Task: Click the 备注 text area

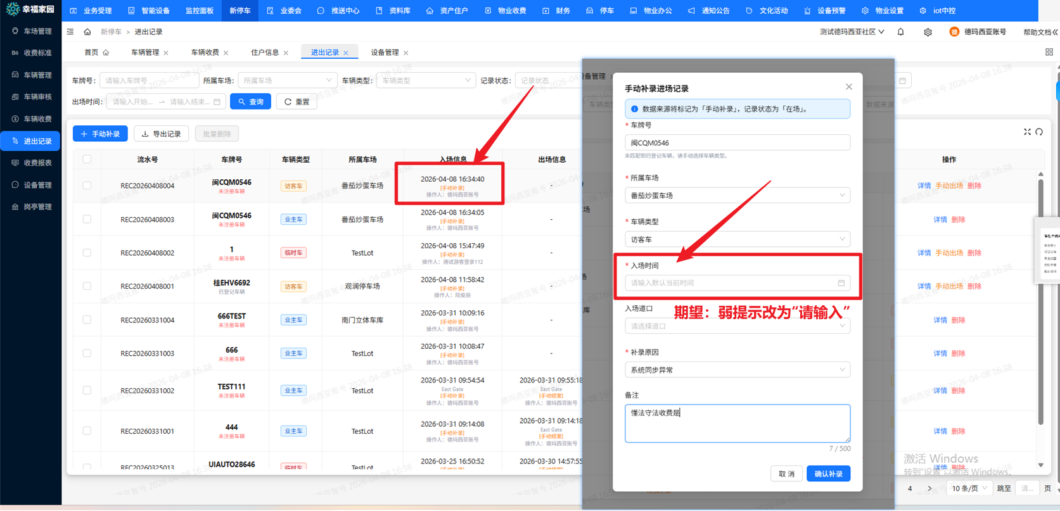Action: [737, 424]
